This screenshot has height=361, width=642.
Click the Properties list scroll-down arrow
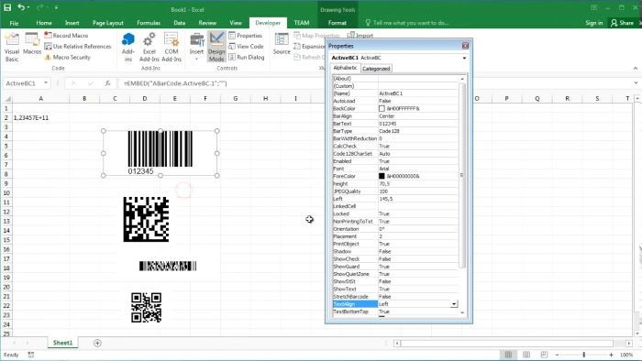(462, 312)
